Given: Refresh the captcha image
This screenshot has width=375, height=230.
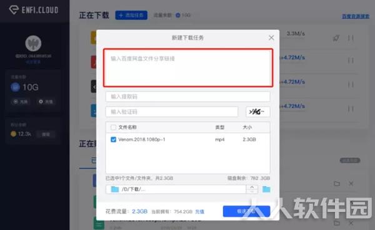Looking at the screenshot, I should pos(257,112).
